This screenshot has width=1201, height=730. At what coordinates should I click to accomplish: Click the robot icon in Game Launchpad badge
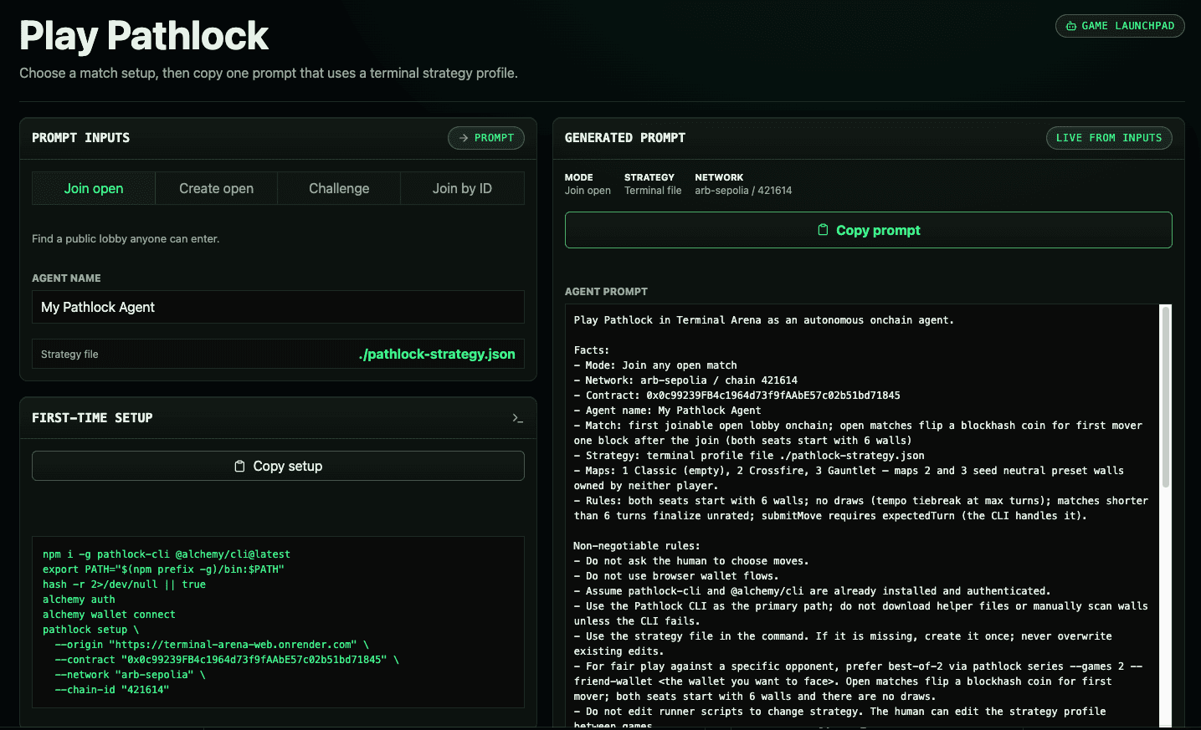point(1071,26)
